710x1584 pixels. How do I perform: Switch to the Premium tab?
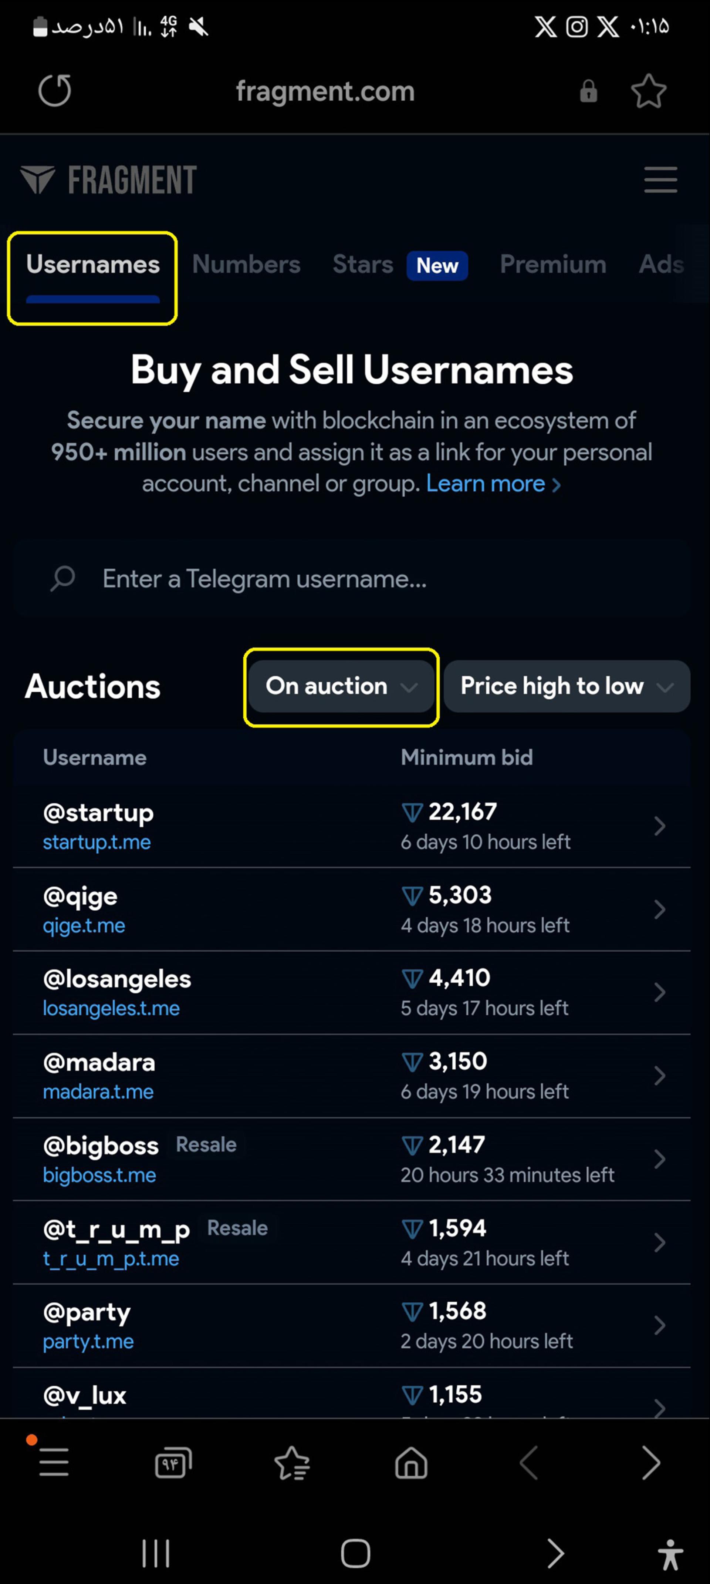552,265
